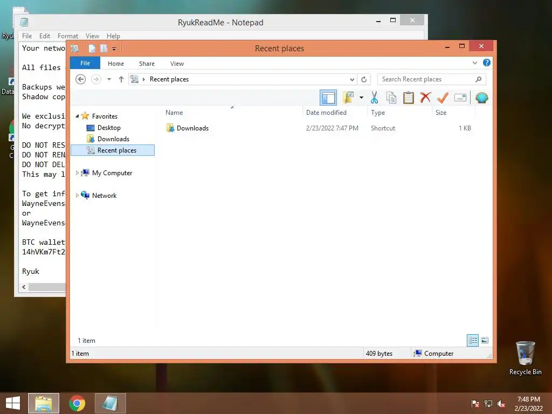Click the quick access new folder icon

pos(103,48)
